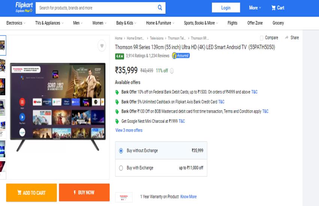Image resolution: width=319 pixels, height=206 pixels.
Task: Click tag icon beside Axis Bank offer
Action: coord(117,102)
